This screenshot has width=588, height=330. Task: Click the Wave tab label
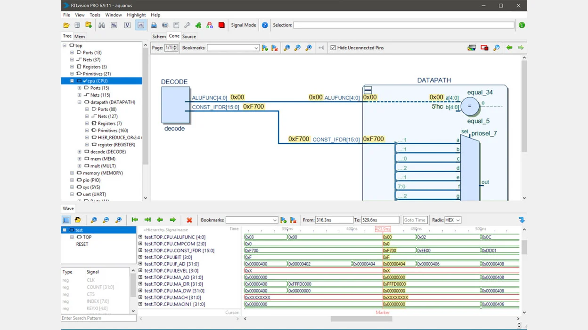[68, 208]
